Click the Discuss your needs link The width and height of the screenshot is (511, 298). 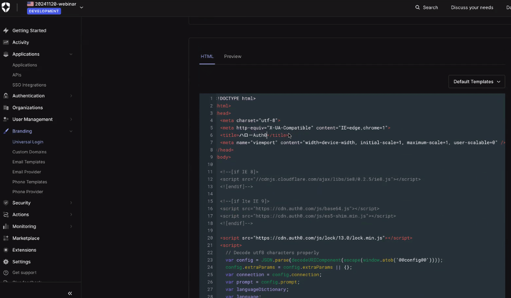(x=472, y=7)
